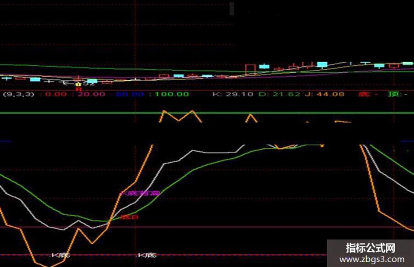Click the KDJ parameters (9,3,3)
414x267 pixels.
(x=18, y=94)
